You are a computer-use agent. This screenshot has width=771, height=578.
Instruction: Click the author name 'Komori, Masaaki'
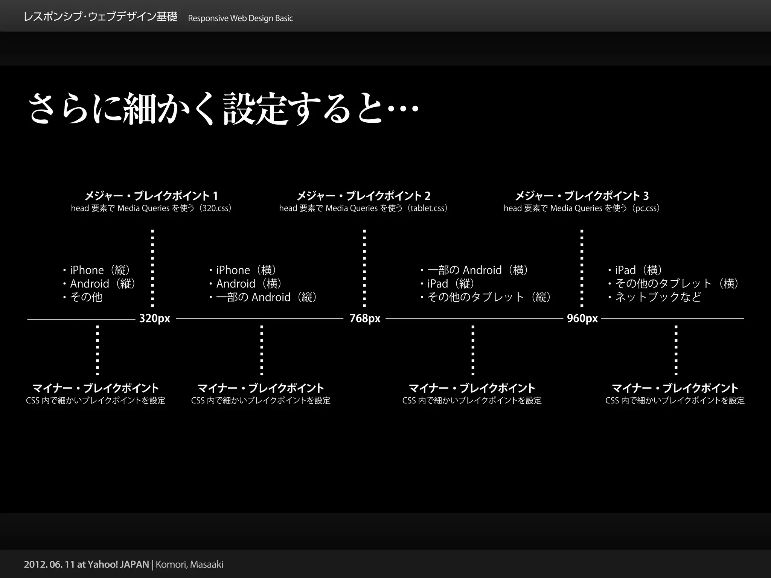189,564
